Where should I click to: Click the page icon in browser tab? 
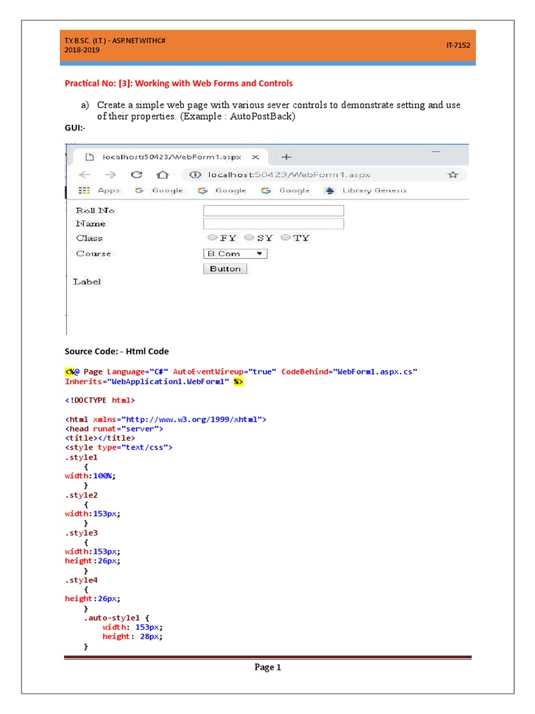tap(90, 157)
